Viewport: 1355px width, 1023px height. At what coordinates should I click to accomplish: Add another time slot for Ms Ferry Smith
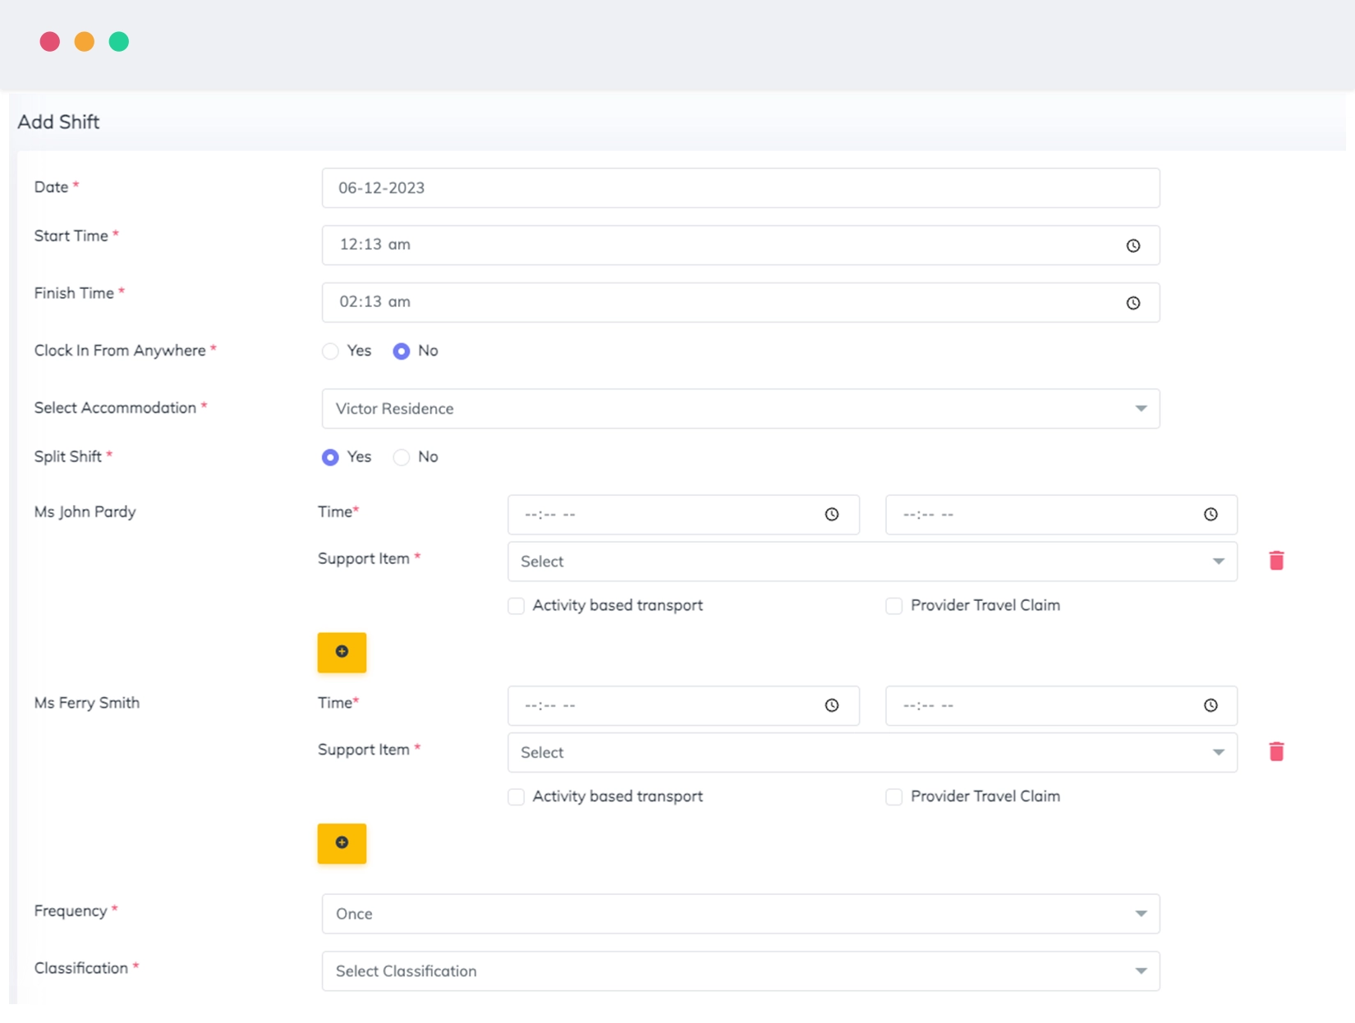[x=342, y=843]
